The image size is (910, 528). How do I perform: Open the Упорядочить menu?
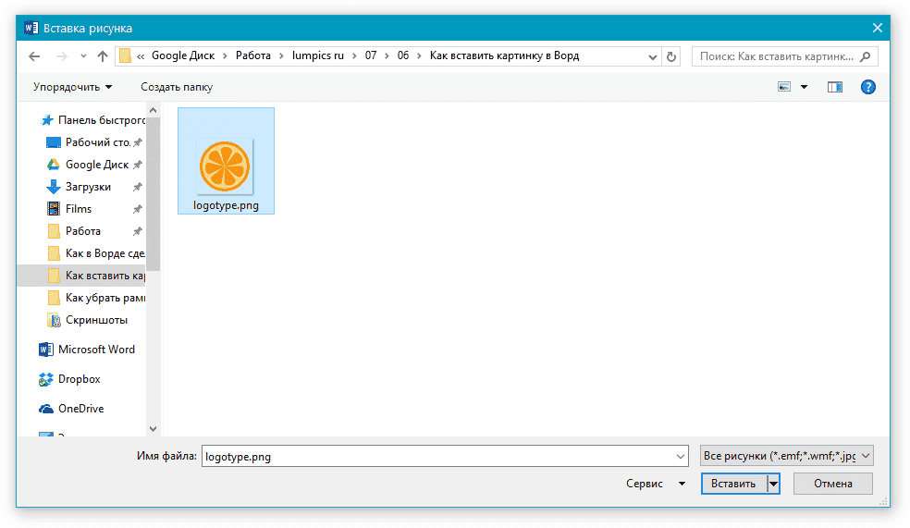[72, 87]
